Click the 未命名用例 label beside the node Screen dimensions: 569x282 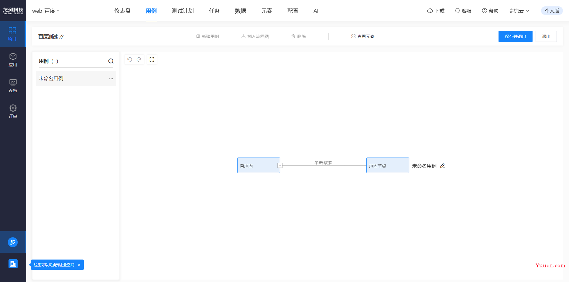click(x=424, y=166)
